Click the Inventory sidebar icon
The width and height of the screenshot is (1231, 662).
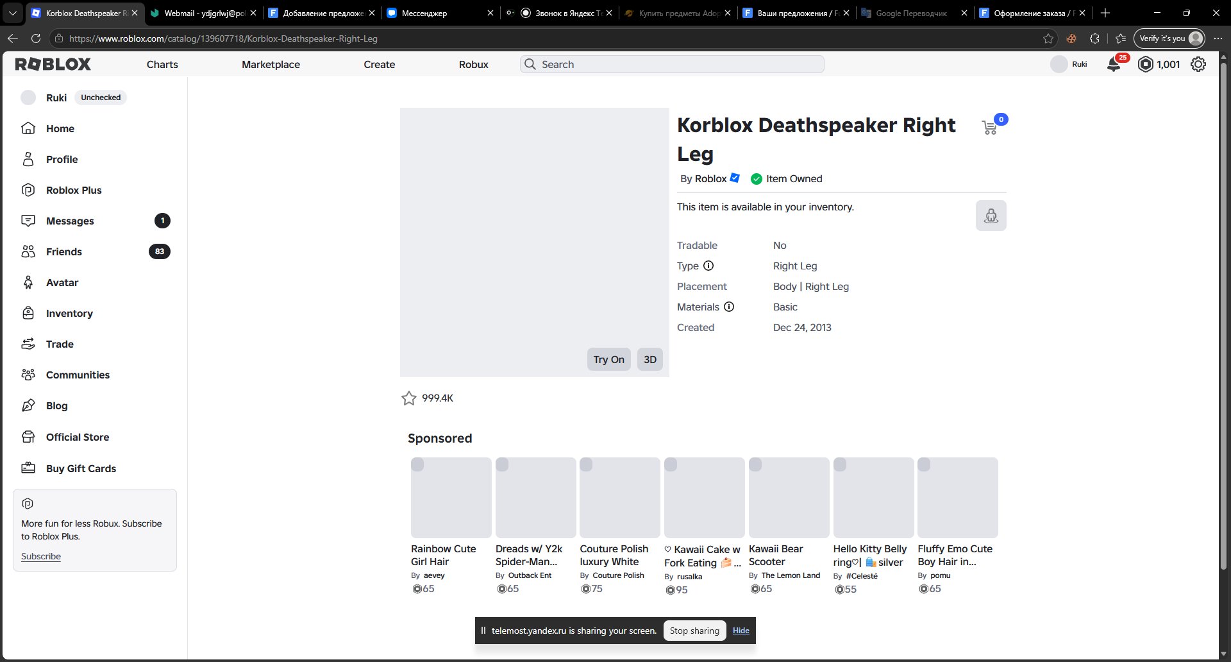tap(28, 313)
